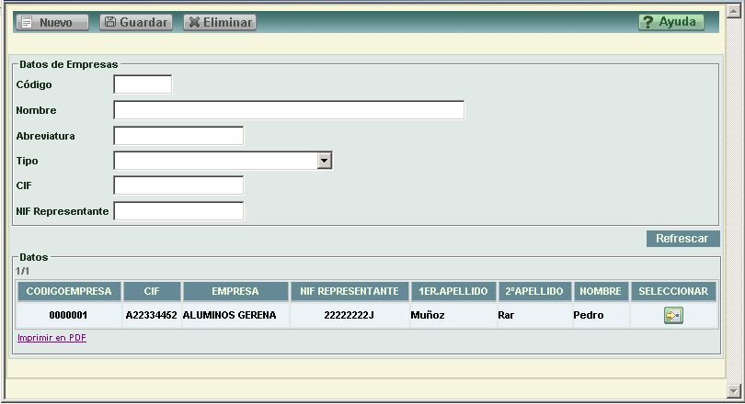
Task: Focus the Código input field
Action: tap(143, 84)
